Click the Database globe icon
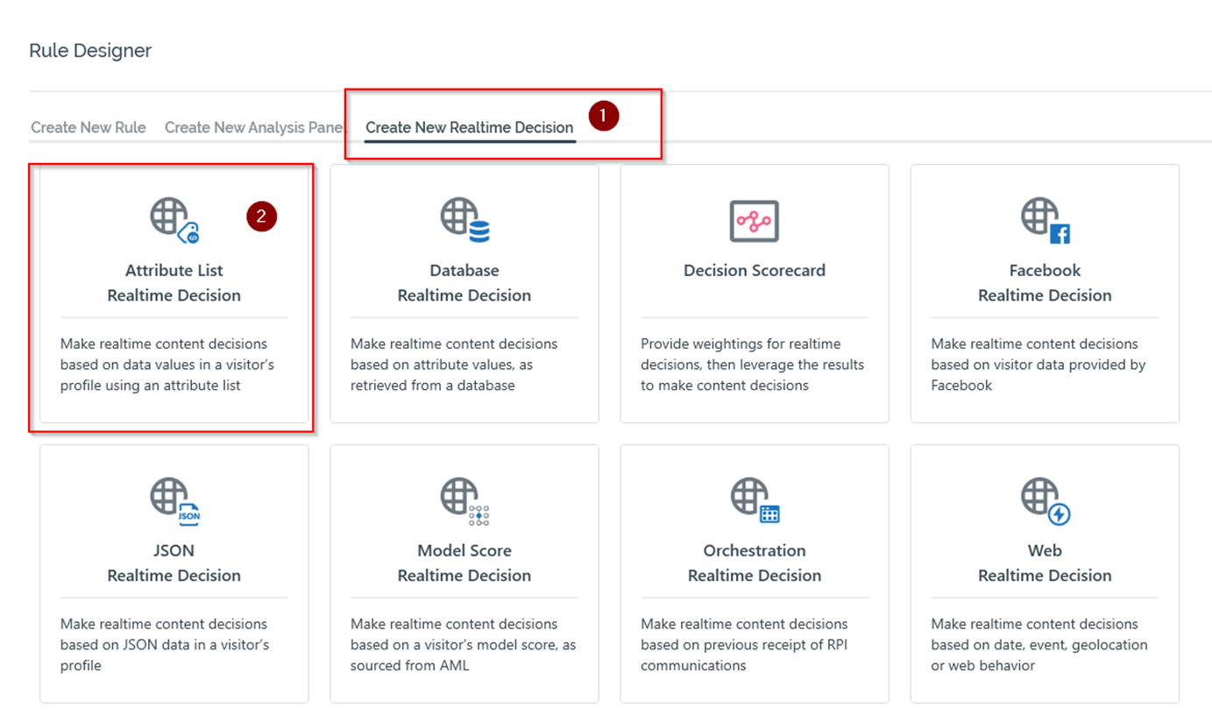The width and height of the screenshot is (1212, 716). click(464, 220)
